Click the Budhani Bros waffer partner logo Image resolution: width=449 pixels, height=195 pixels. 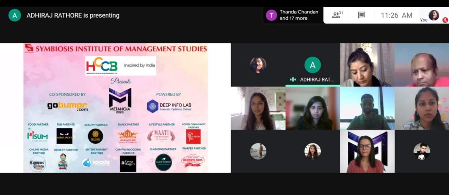[192, 161]
